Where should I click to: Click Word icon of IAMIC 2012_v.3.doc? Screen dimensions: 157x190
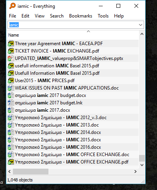11,118
